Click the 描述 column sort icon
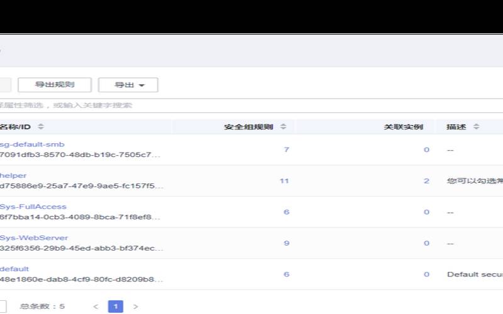 click(476, 127)
